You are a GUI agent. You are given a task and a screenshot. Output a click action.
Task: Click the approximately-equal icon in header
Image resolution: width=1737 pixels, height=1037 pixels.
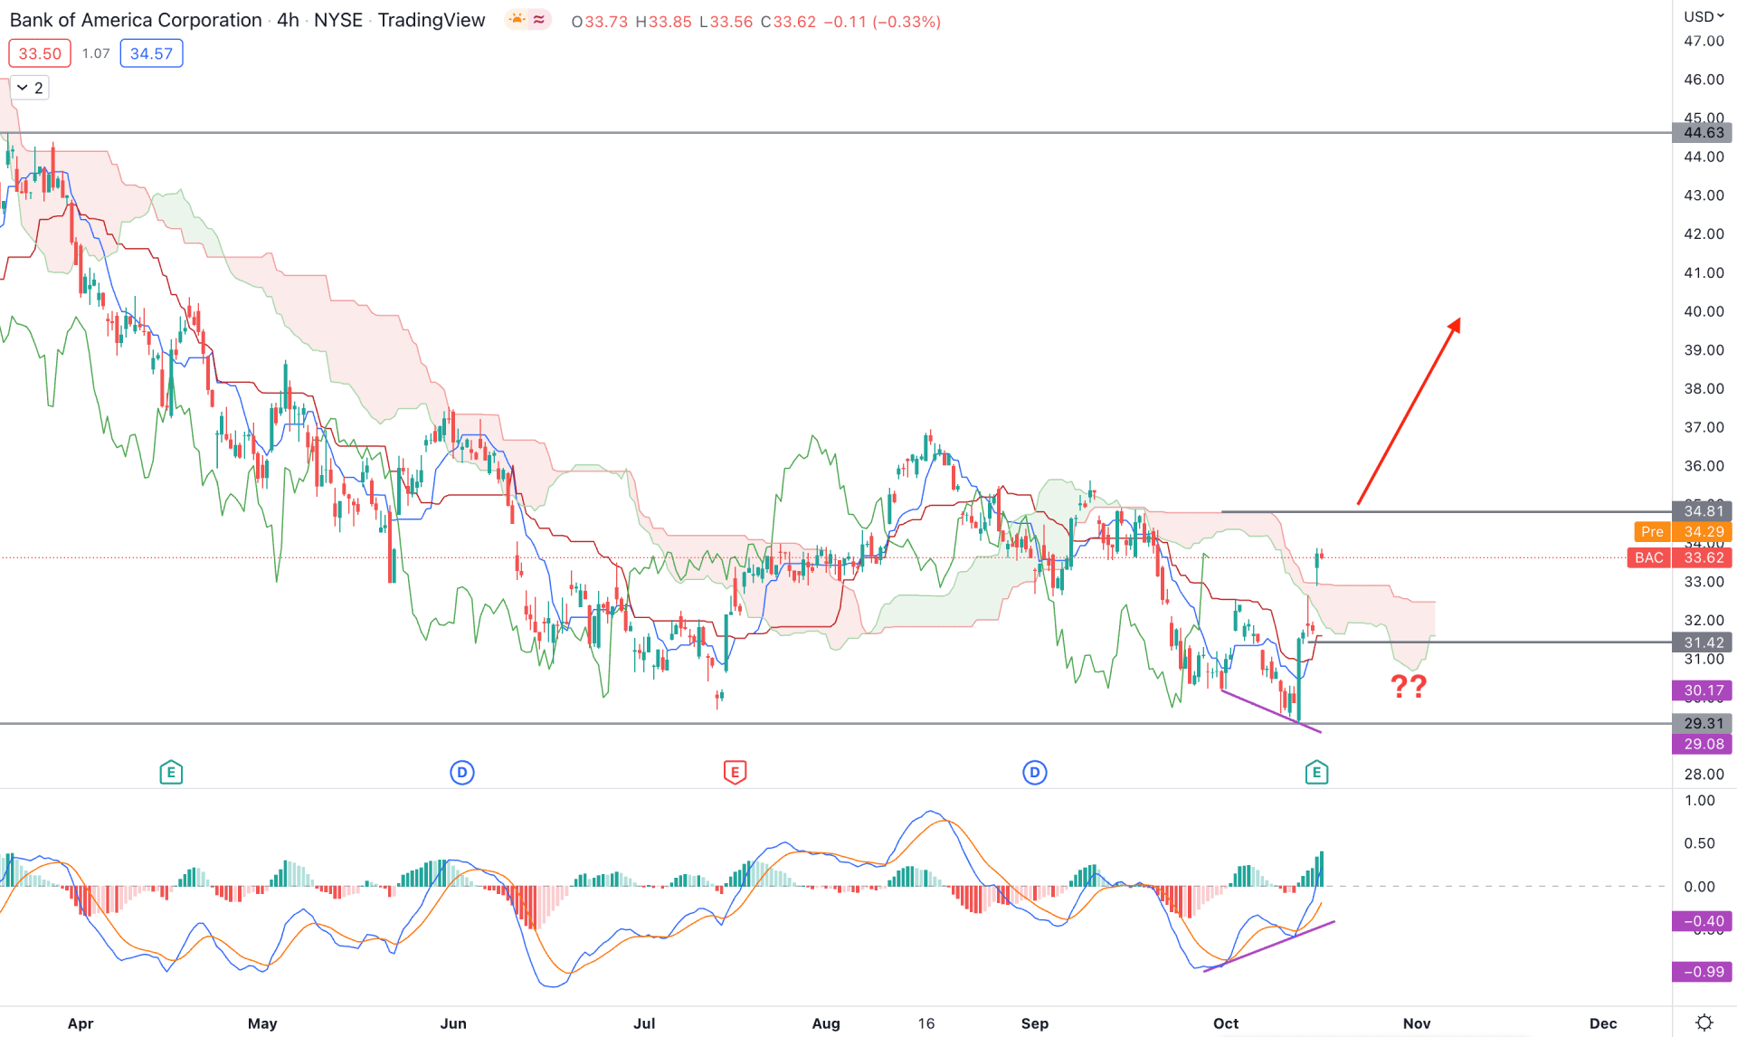coord(539,19)
